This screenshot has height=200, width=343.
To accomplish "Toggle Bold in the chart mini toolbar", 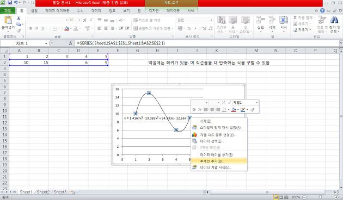I will tap(194, 110).
